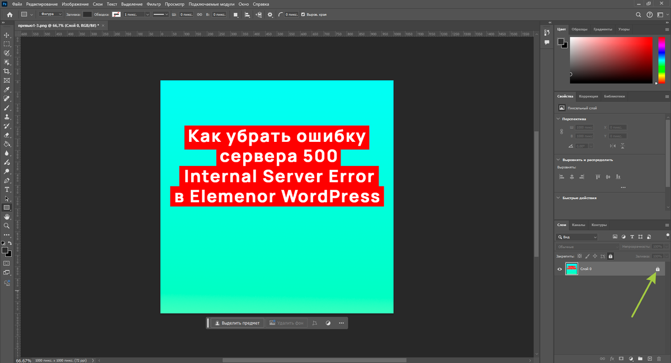Open the add layer mask icon
Screen dimensions: 671x363
point(621,358)
